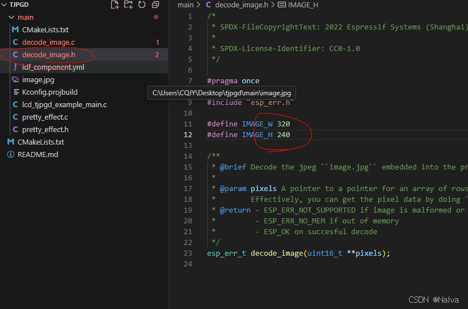Screen dimensions: 468x309
Task: Click the problem count badge 1 on decode_image.c
Action: coord(158,43)
